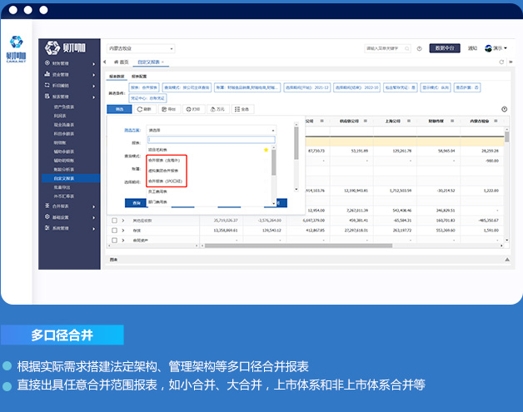523x412 pixels.
Task: Open 利润表 in the sidebar
Action: tap(60, 116)
